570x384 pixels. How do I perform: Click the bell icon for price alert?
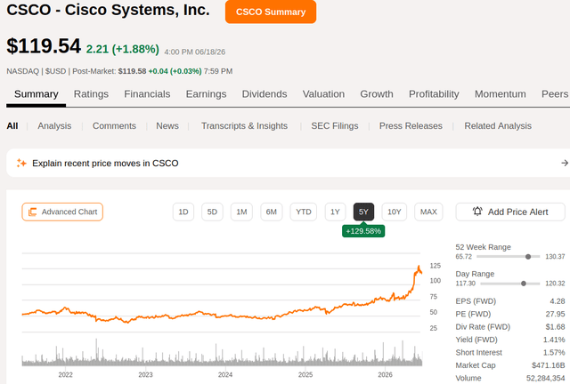coord(477,212)
